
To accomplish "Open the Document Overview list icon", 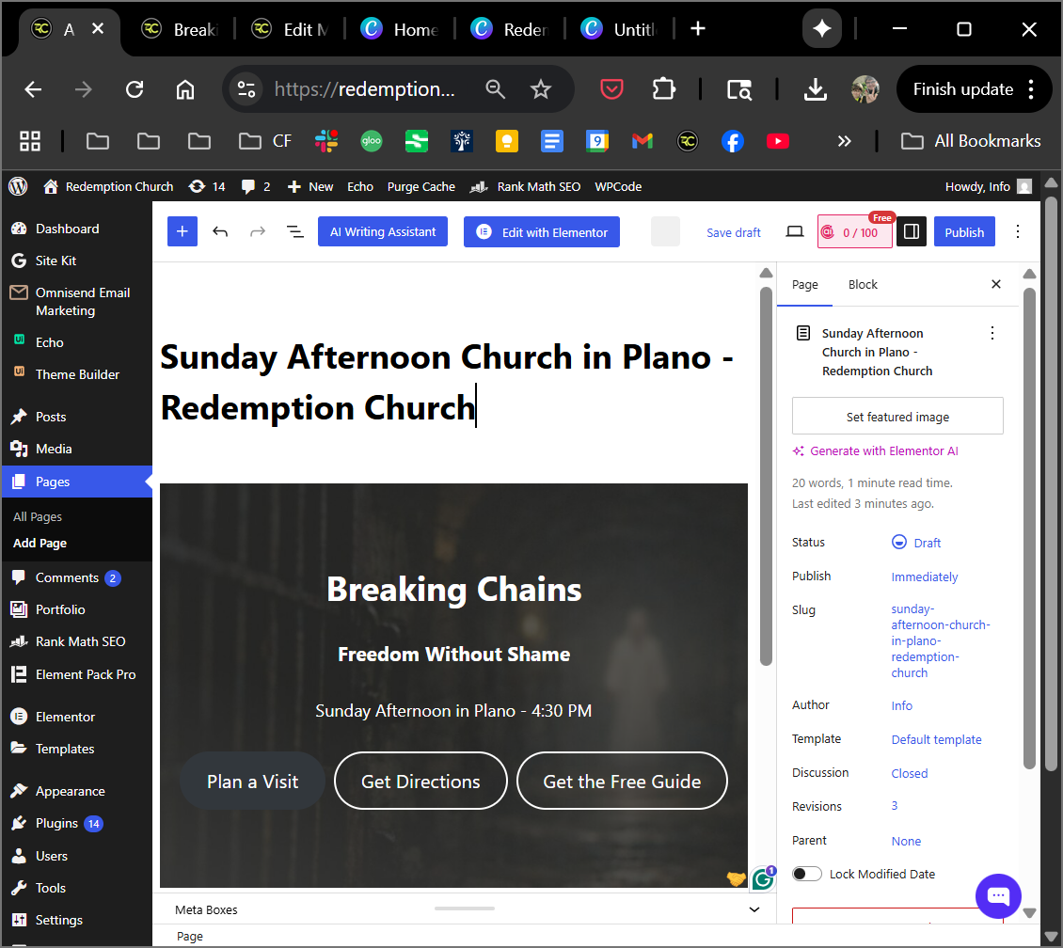I will (295, 232).
